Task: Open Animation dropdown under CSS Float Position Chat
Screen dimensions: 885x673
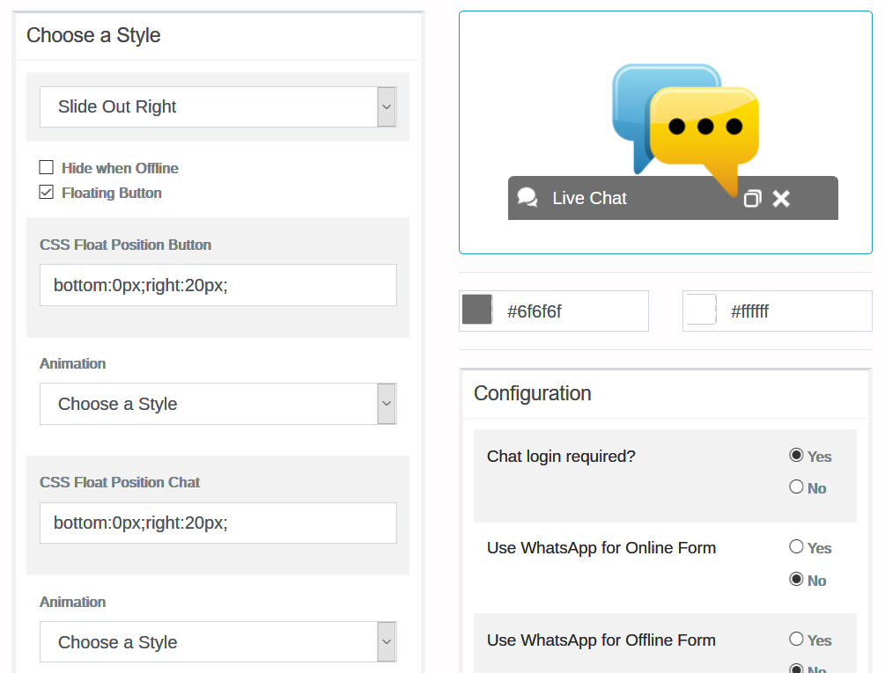Action: [x=218, y=642]
